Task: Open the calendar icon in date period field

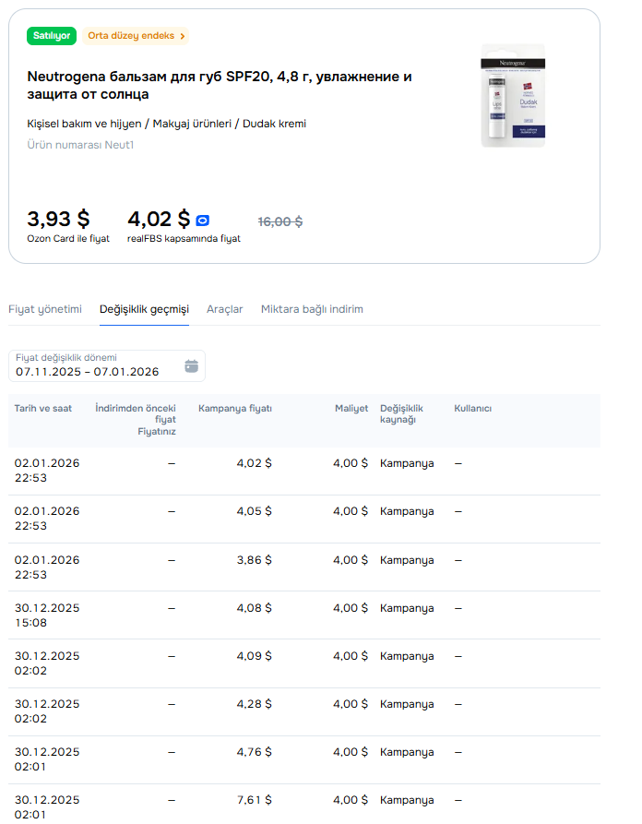Action: 191,365
